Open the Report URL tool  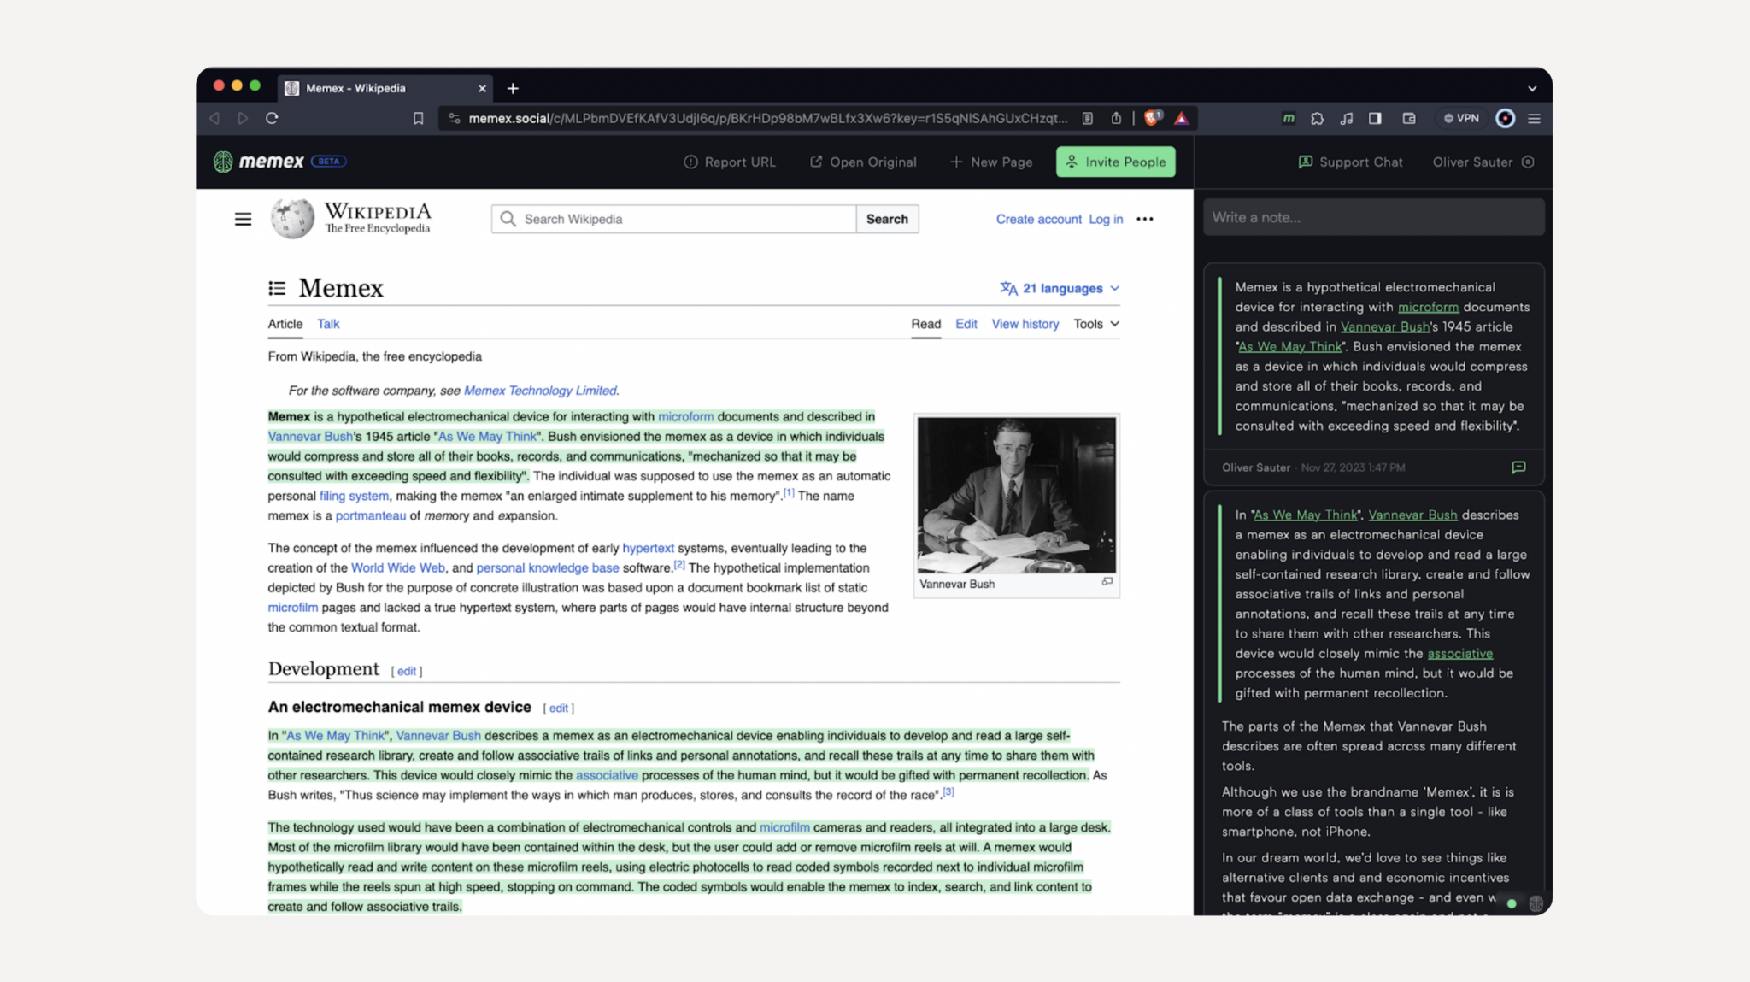731,162
